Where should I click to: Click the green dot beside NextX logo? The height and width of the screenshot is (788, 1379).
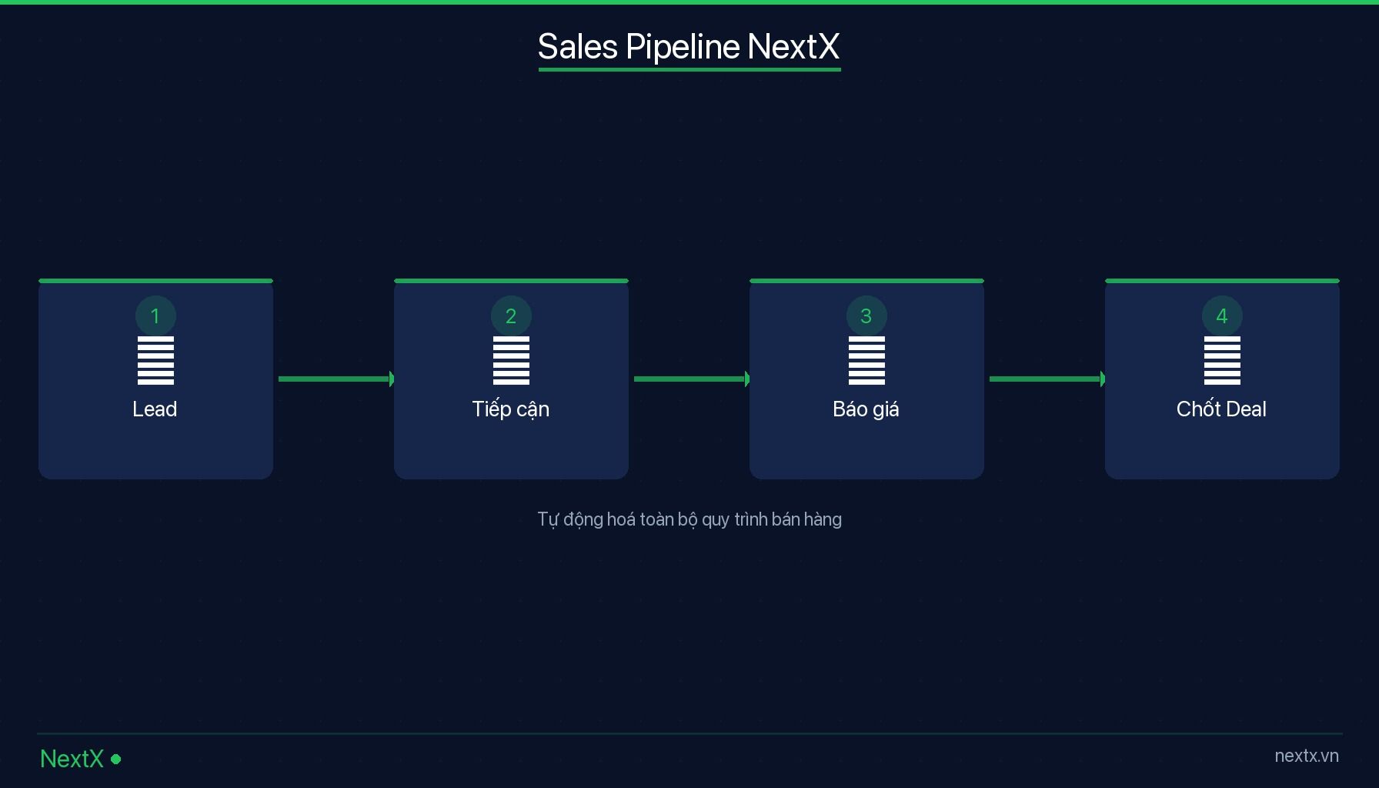pyautogui.click(x=116, y=759)
